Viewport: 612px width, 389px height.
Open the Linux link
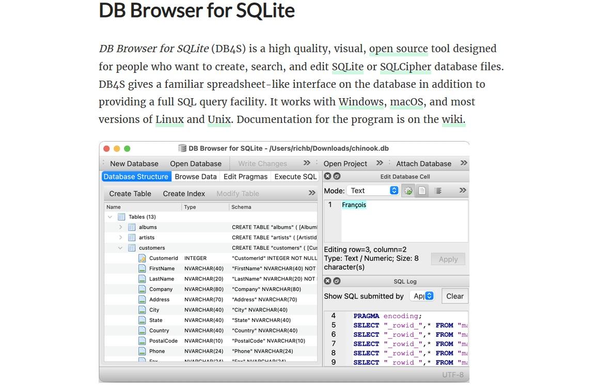click(169, 119)
